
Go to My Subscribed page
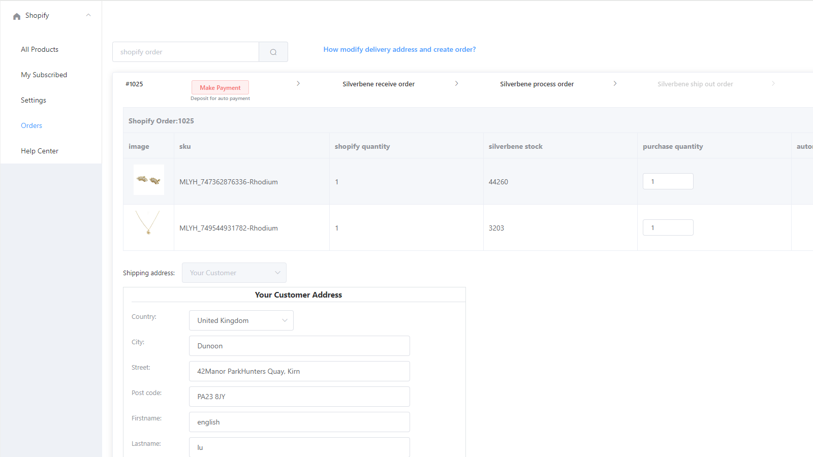[44, 75]
